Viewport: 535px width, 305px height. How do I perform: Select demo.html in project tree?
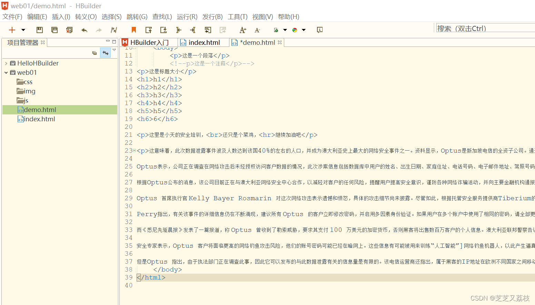[60, 110]
